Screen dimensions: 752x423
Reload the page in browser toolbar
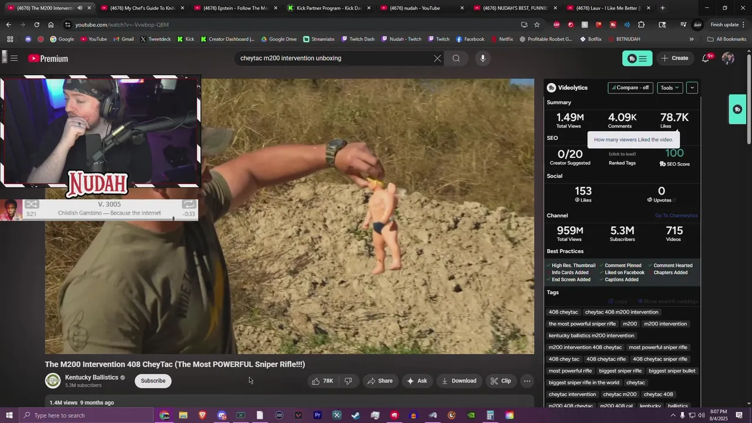pyautogui.click(x=36, y=25)
